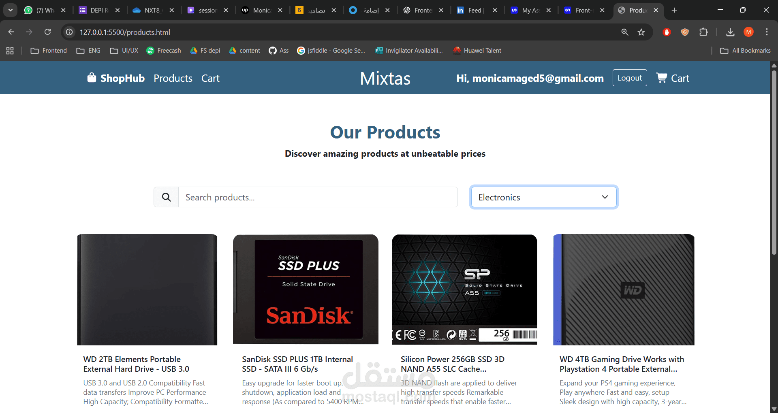Click the ShopHub shopping bag logo icon
778x413 pixels.
coord(92,78)
